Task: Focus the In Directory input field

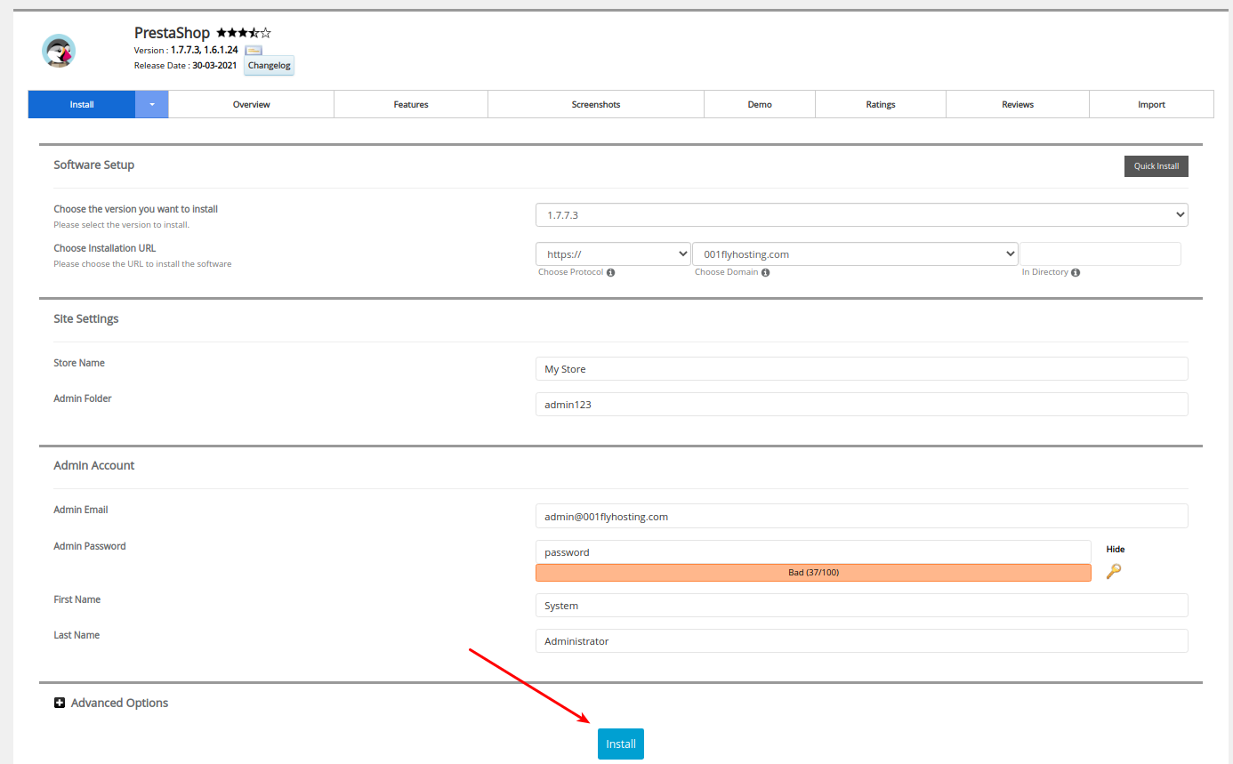Action: click(1100, 254)
